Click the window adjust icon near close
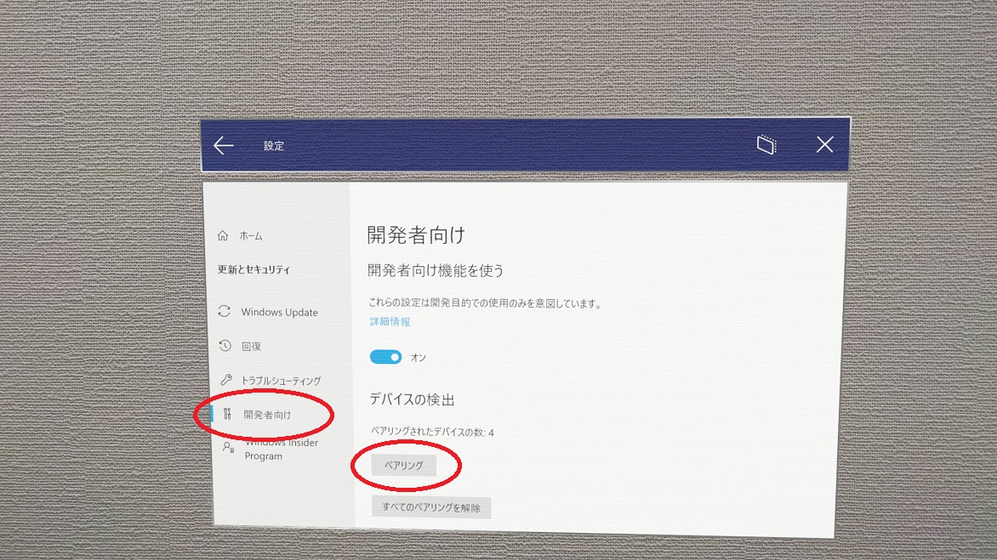 tap(766, 144)
